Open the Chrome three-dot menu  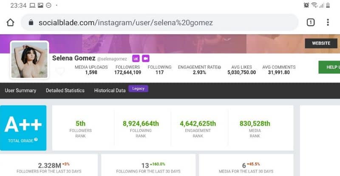[x=328, y=22]
